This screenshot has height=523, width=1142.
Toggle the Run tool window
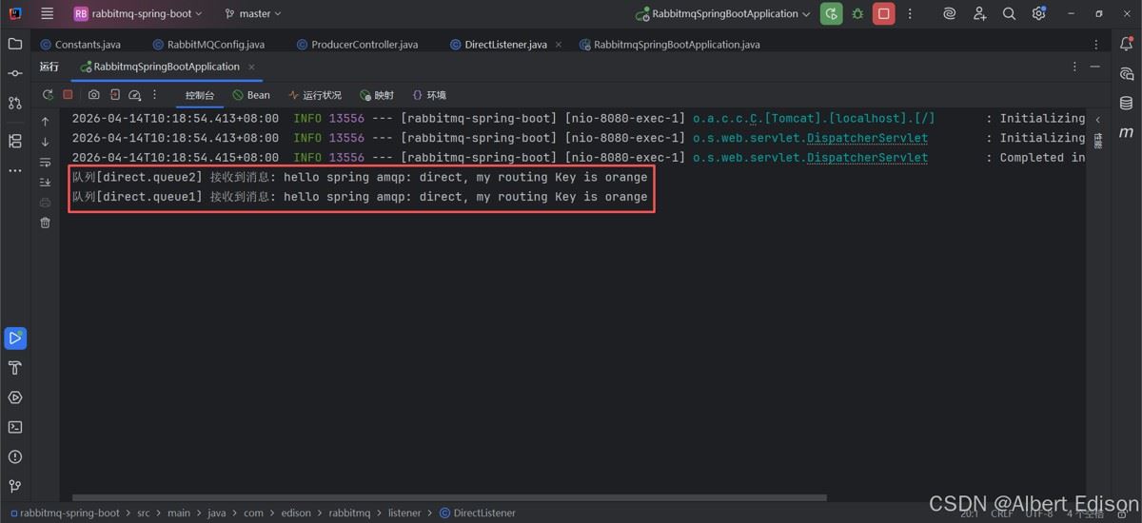point(14,338)
